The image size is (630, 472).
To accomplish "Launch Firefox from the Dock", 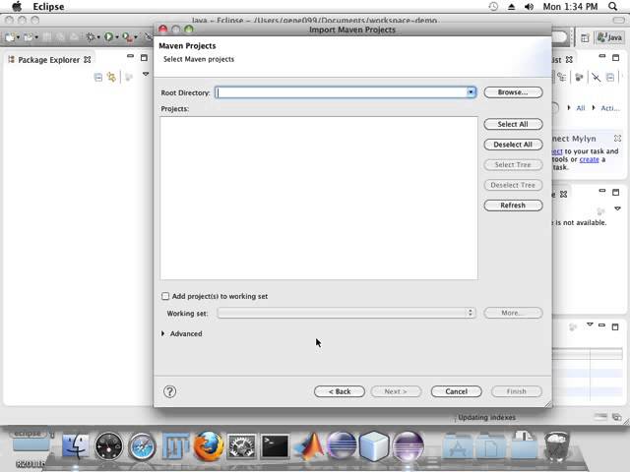I will (209, 445).
